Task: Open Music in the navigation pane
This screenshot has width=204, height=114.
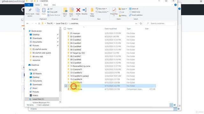Action: pos(35,88)
